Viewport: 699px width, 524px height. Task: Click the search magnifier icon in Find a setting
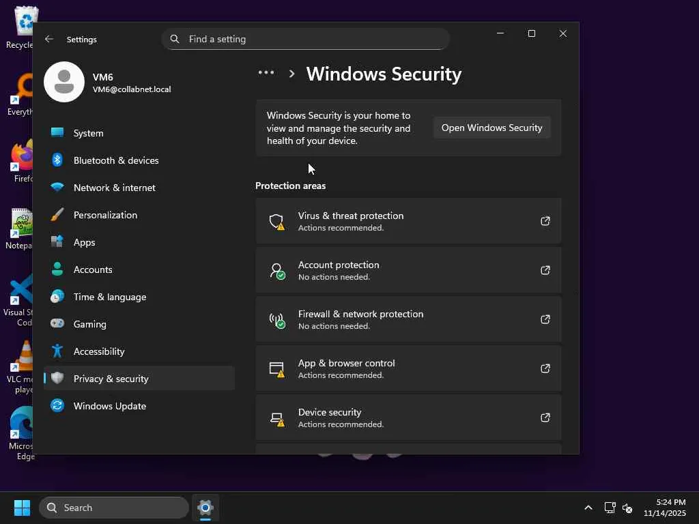(x=175, y=39)
